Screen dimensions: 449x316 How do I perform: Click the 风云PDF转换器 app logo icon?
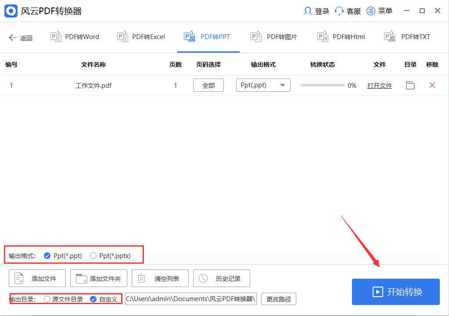[x=11, y=11]
